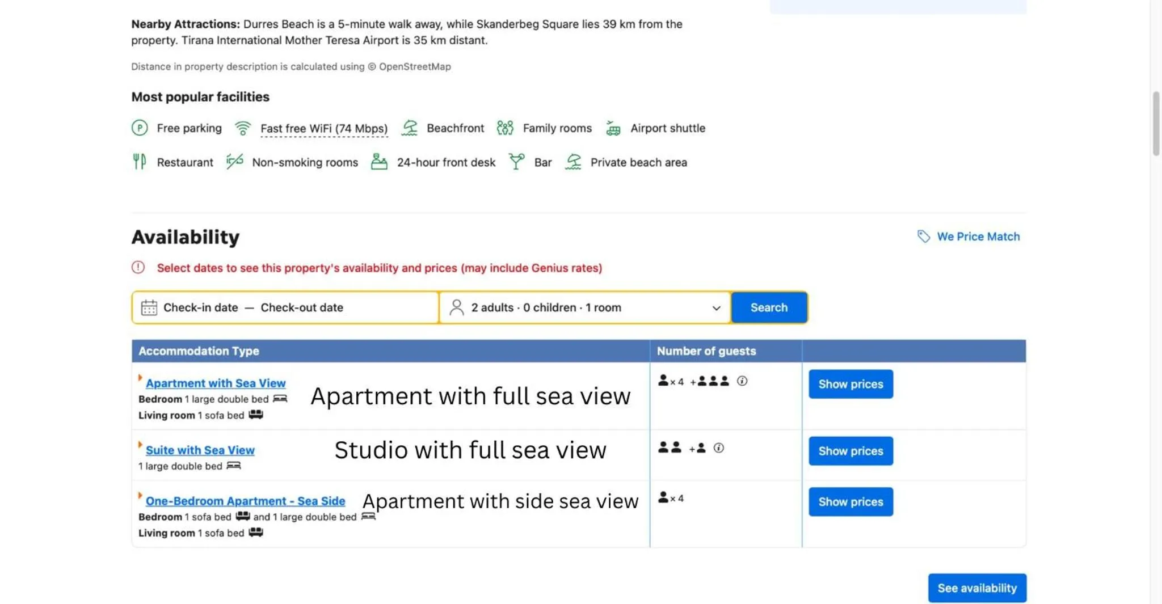Show prices for Suite with Sea View
The width and height of the screenshot is (1162, 604).
[851, 451]
